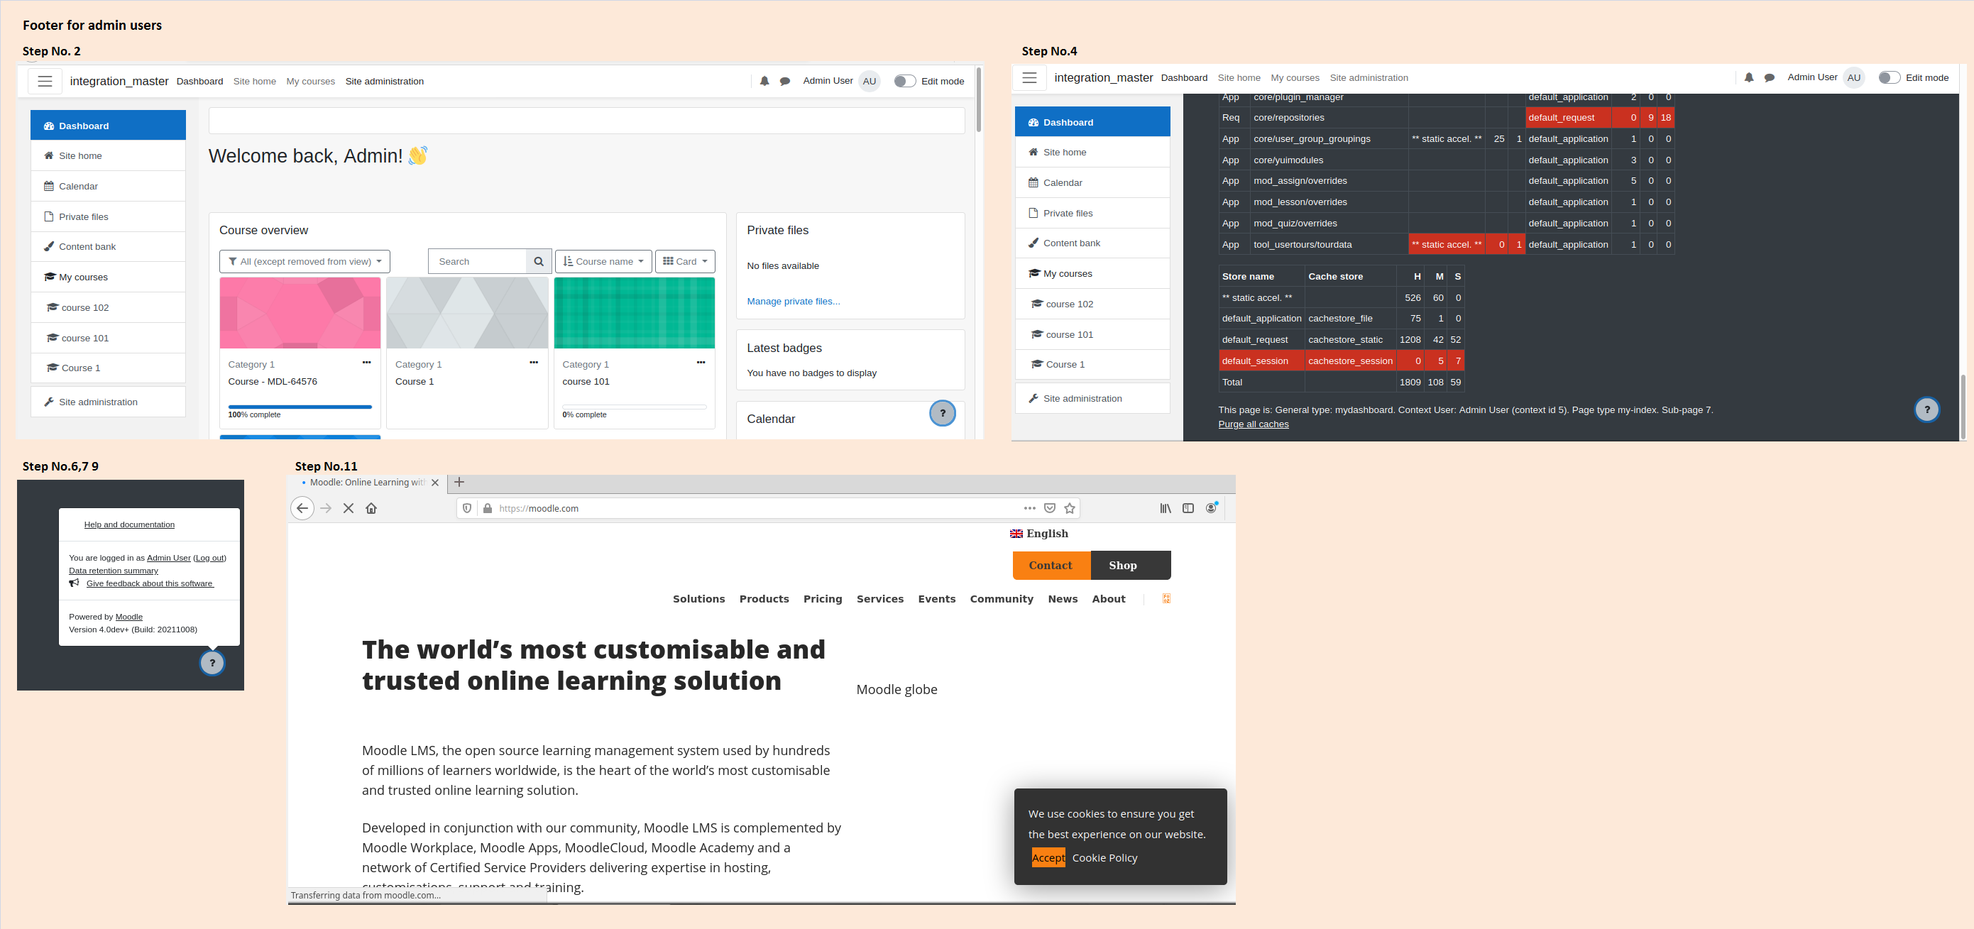
Task: Click pink thumbnail of Course - MDL-64576
Action: pyautogui.click(x=300, y=312)
